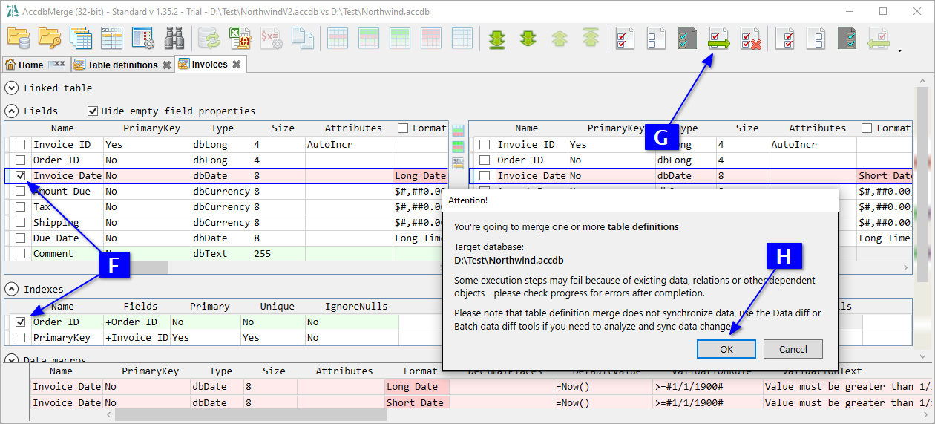This screenshot has width=935, height=424.
Task: Click the Type column header in left fields
Action: point(222,128)
